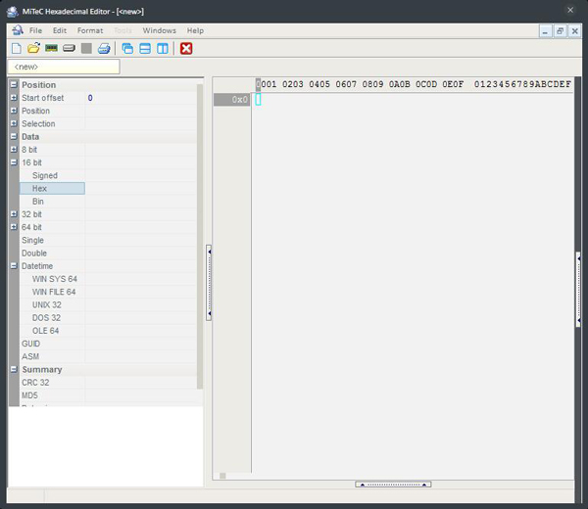This screenshot has width=588, height=509.
Task: Select the Hex row under 16 bit
Action: point(108,188)
